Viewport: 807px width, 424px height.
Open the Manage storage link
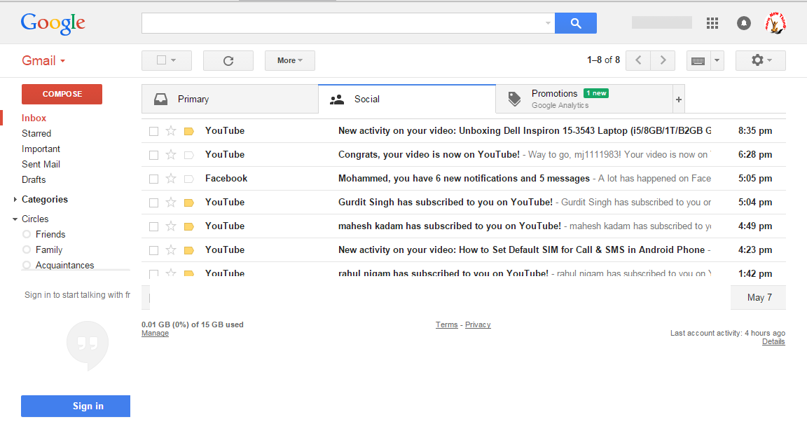click(x=155, y=334)
